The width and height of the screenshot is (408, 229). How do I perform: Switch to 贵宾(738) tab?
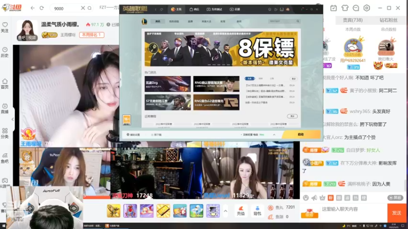point(352,20)
